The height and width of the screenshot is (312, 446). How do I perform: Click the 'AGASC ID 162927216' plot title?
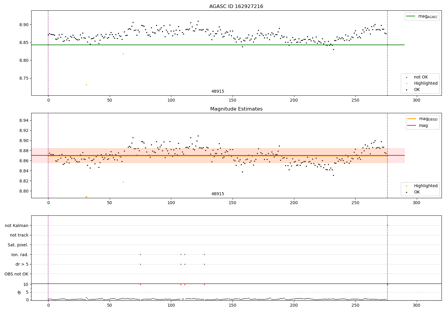tap(236, 7)
